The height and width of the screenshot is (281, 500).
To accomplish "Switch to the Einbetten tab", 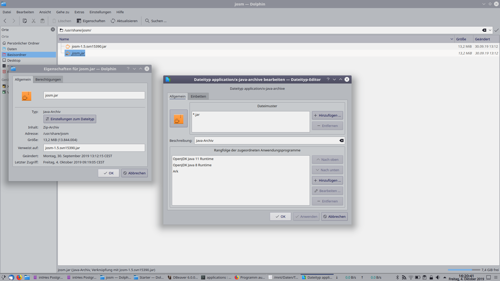I will click(x=198, y=96).
